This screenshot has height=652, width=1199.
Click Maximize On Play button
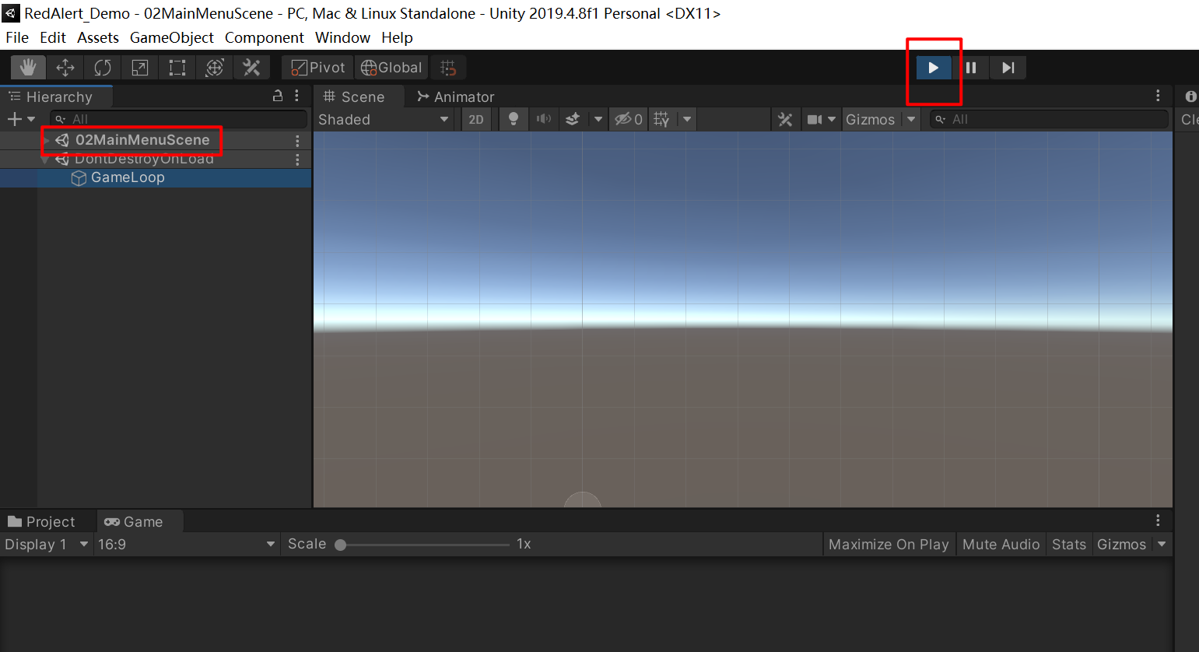pos(889,545)
